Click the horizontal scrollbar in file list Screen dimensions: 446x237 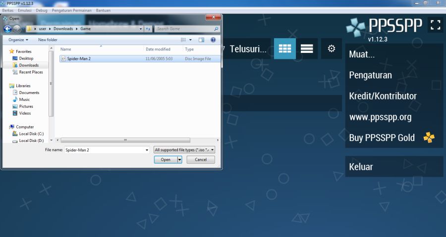tap(125, 140)
